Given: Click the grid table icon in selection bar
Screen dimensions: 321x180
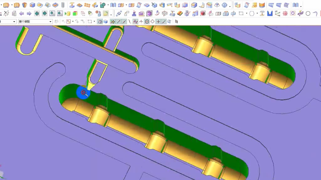Looking at the screenshot, I should pos(176,22).
